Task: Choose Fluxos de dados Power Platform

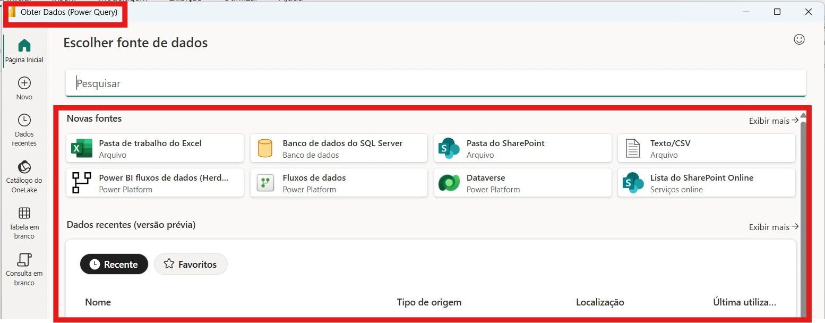Action: coord(339,183)
